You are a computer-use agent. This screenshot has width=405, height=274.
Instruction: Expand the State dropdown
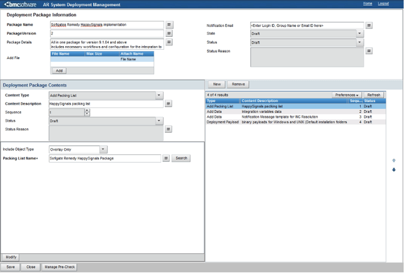(x=360, y=34)
